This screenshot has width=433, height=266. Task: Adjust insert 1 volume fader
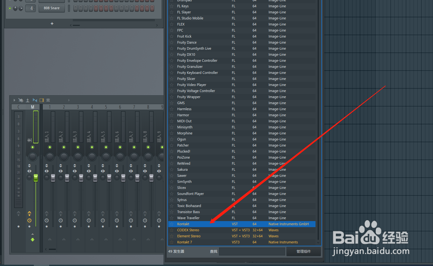tap(53, 178)
